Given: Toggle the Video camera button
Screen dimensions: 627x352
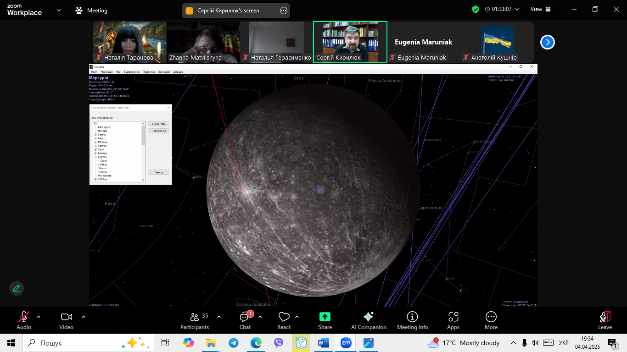Looking at the screenshot, I should (x=66, y=317).
